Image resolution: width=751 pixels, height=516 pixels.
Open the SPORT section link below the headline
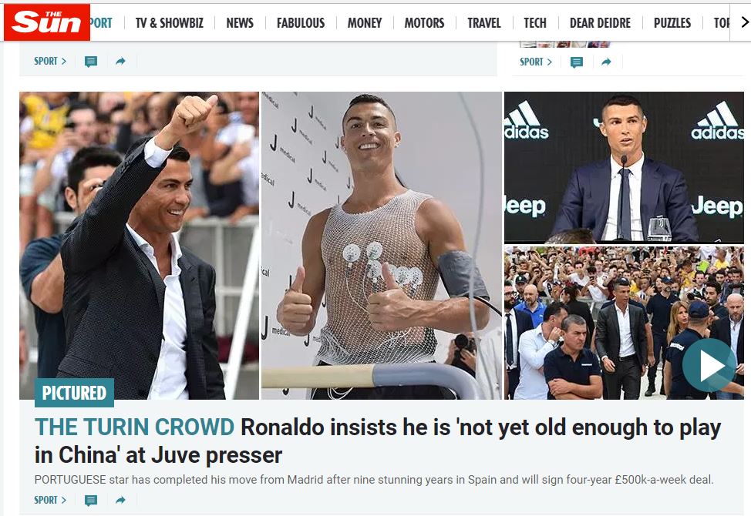pos(50,501)
